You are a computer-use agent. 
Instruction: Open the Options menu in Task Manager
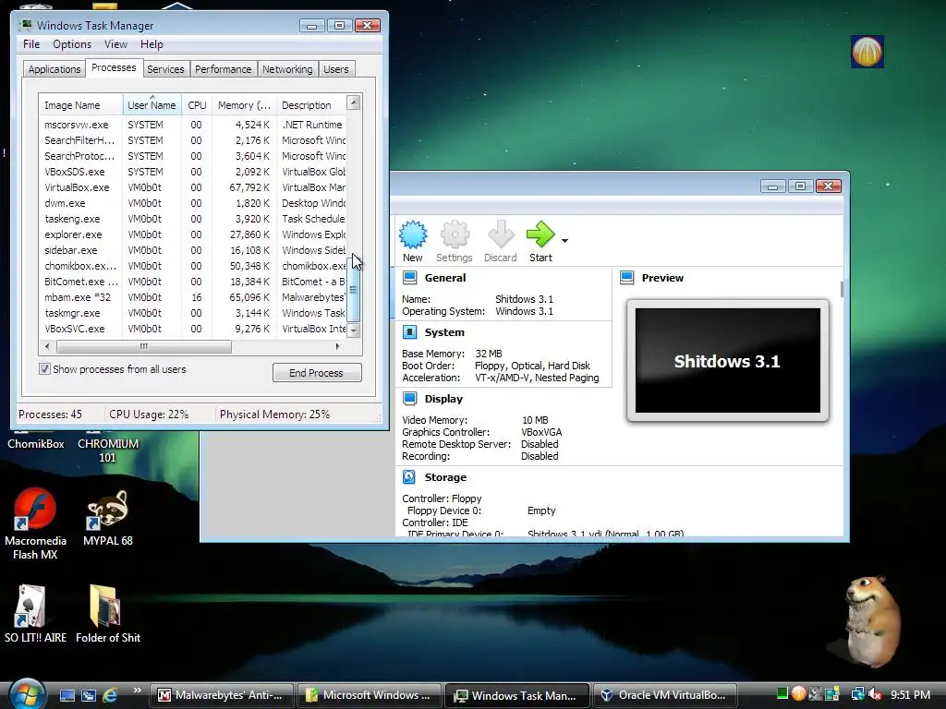[x=72, y=44]
